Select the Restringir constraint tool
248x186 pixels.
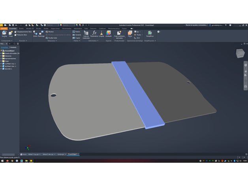tap(41, 33)
